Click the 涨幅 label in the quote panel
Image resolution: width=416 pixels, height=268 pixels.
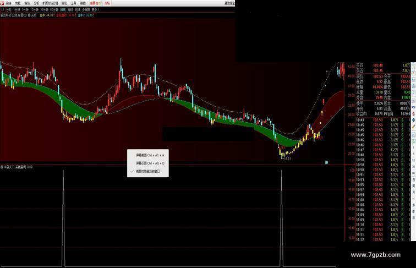[360, 87]
